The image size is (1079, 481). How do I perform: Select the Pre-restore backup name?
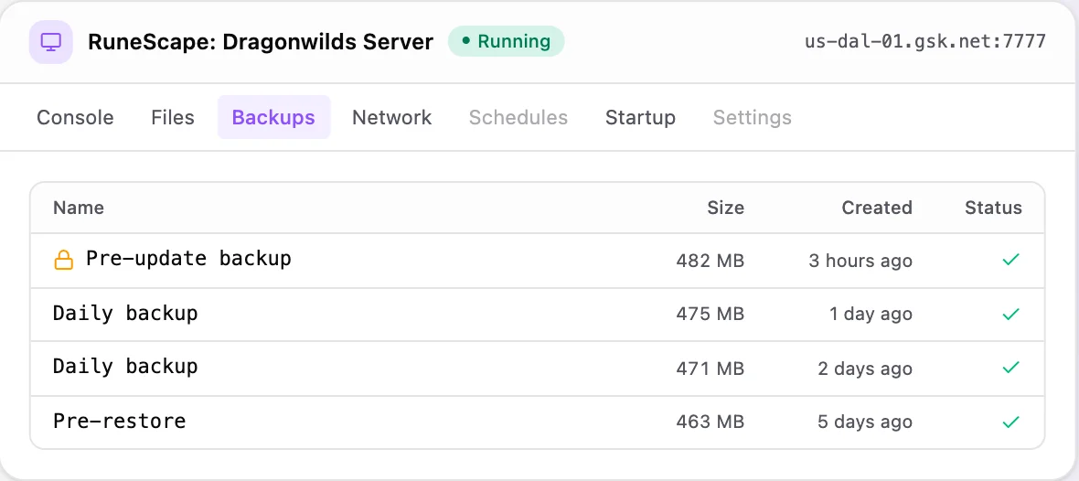coord(119,421)
